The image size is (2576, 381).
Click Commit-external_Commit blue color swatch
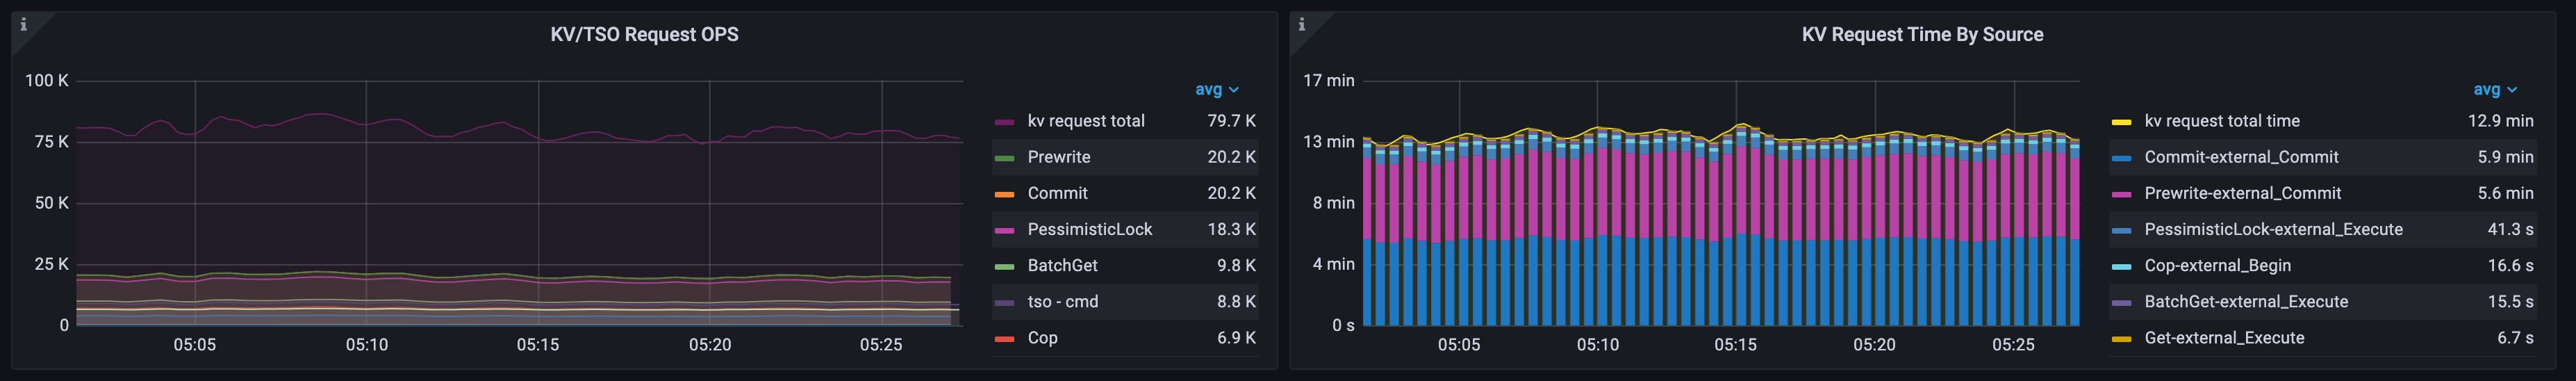[2120, 158]
